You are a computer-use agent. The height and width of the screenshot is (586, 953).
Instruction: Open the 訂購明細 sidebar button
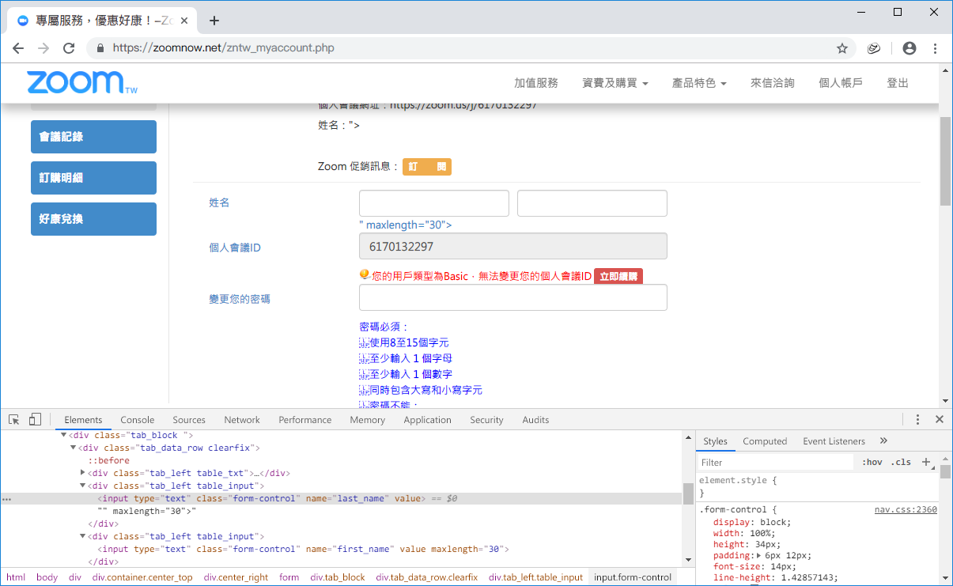coord(93,178)
